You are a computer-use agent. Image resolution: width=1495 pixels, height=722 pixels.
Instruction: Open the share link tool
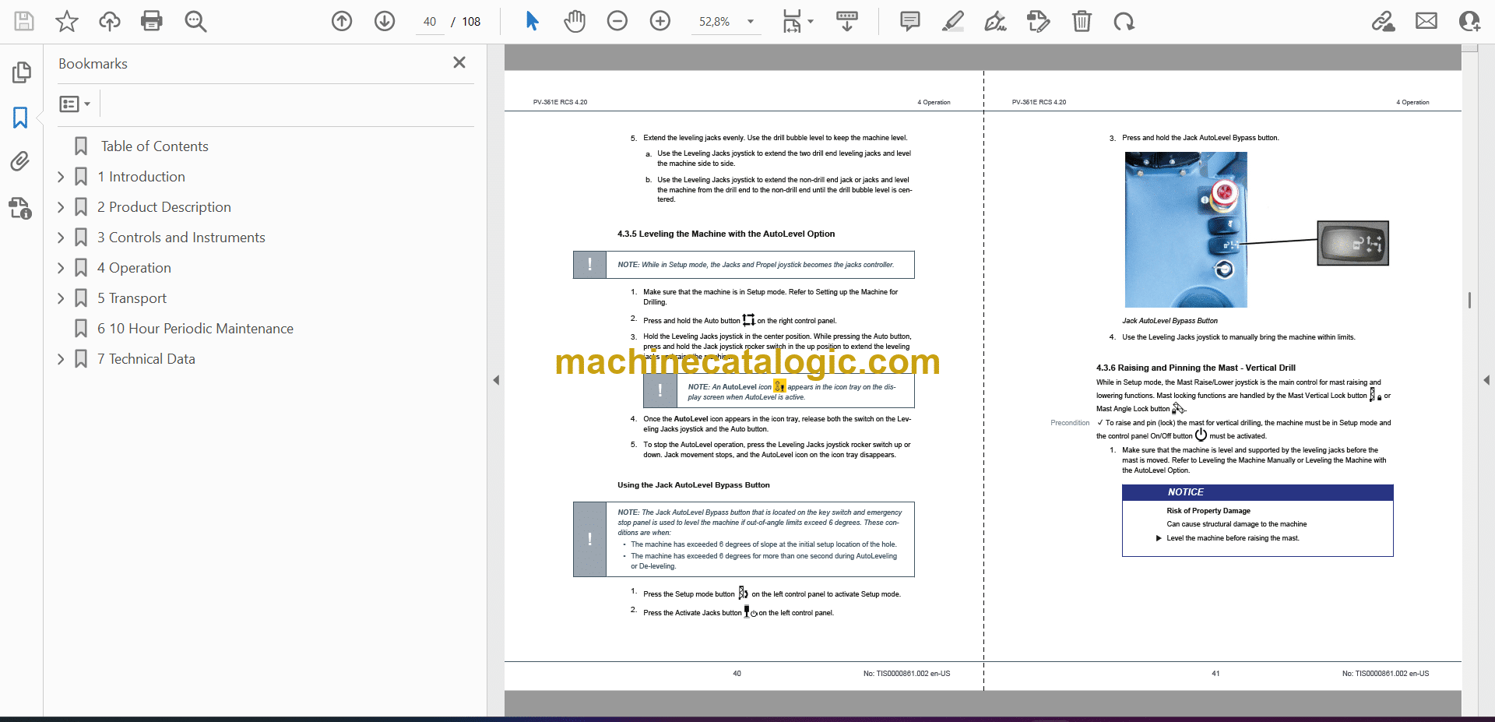tap(1384, 21)
